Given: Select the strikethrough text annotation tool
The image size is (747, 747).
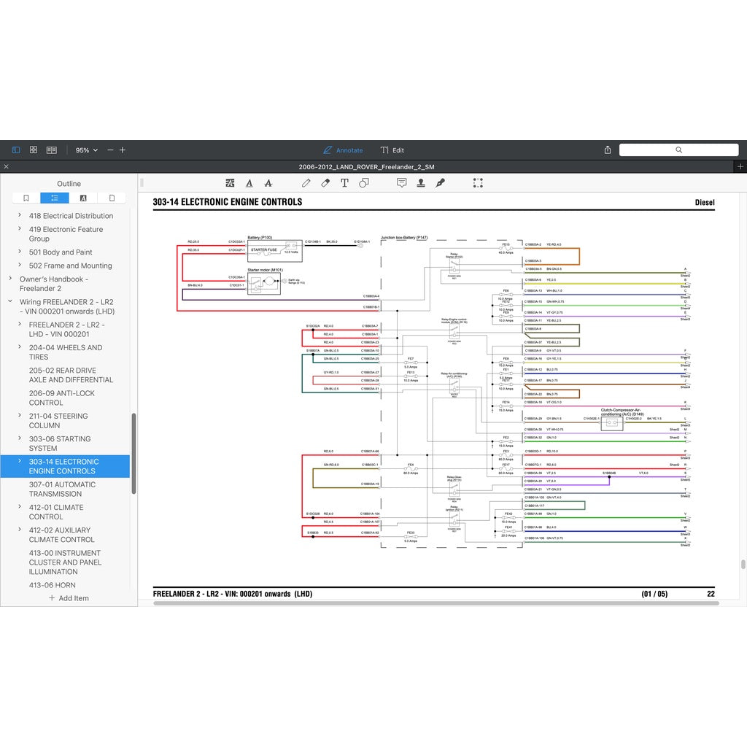Looking at the screenshot, I should 268,183.
